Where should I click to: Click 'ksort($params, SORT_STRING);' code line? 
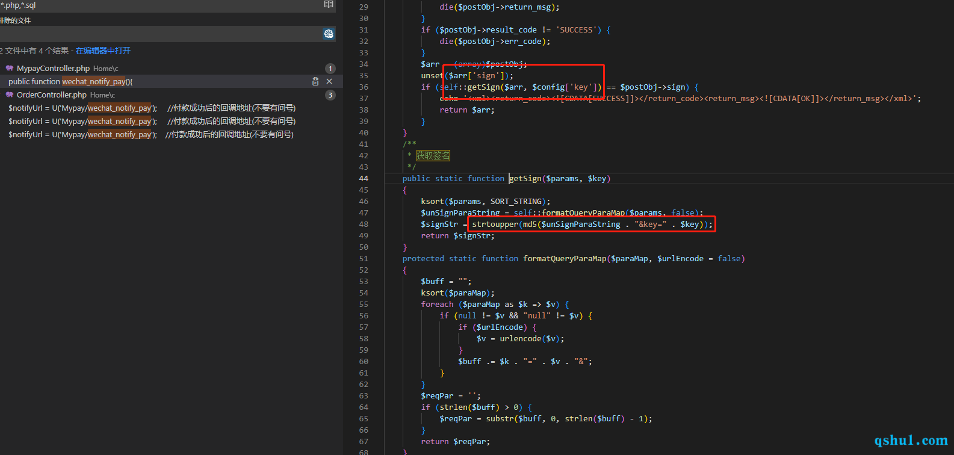[486, 202]
